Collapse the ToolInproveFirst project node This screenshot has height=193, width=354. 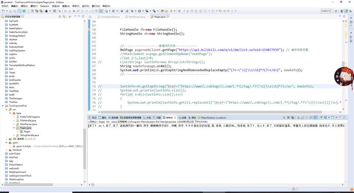(3, 106)
